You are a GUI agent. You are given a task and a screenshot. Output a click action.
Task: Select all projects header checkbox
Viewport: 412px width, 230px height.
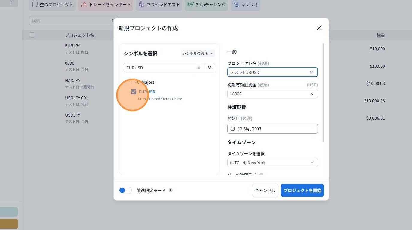[x=32, y=35]
